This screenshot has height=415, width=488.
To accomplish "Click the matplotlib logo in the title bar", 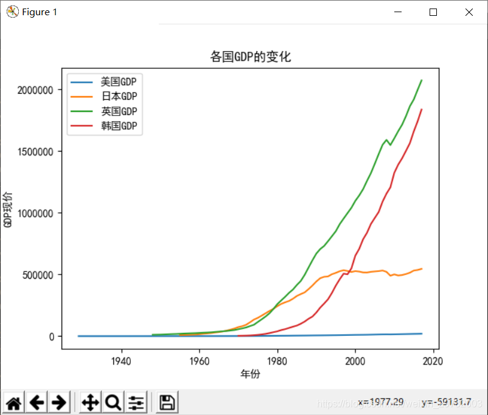I will [x=12, y=12].
